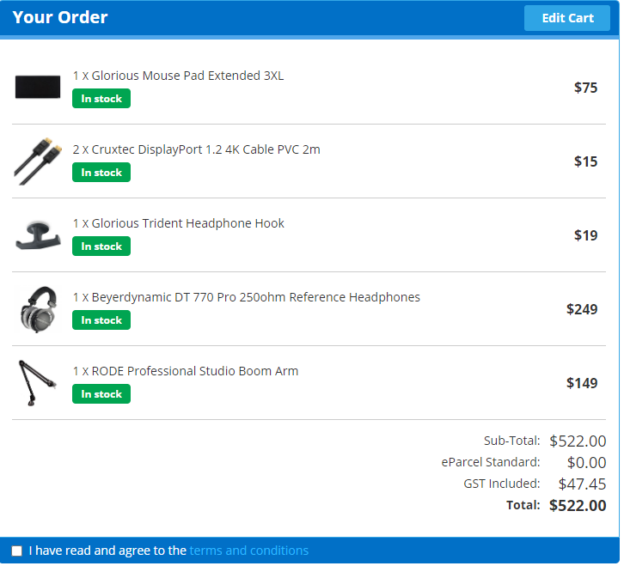Image resolution: width=624 pixels, height=566 pixels.
Task: Click the RODE Boom Arm thumbnail
Action: [x=35, y=382]
